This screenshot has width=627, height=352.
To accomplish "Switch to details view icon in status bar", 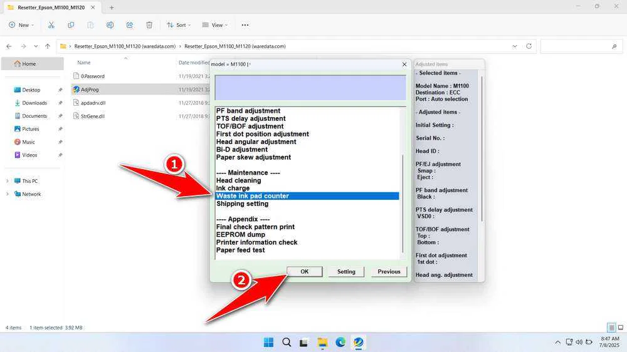I will coord(611,328).
